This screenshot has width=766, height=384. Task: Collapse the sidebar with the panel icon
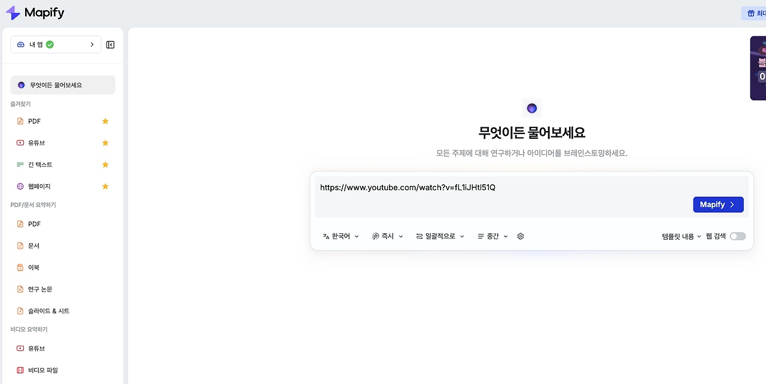click(110, 44)
